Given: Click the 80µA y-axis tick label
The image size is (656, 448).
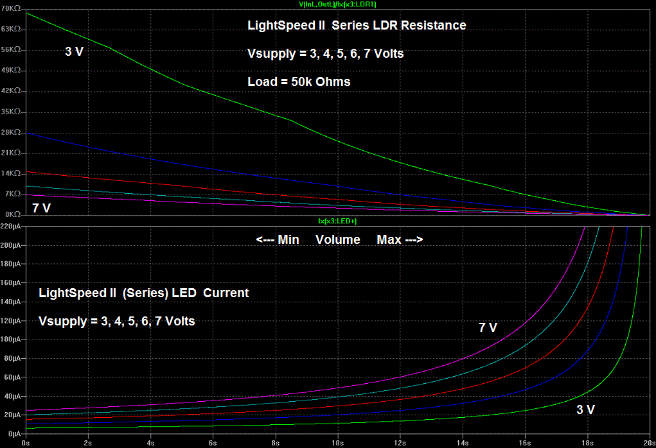Looking at the screenshot, I should (x=12, y=358).
